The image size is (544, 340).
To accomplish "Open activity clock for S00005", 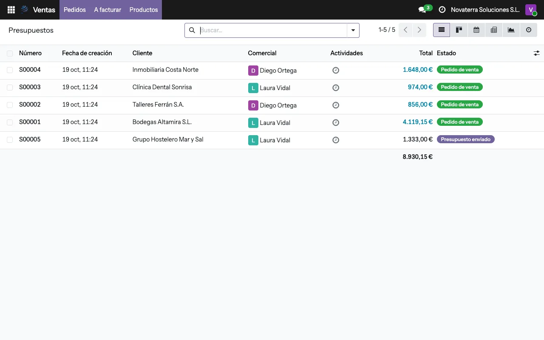I will 336,140.
